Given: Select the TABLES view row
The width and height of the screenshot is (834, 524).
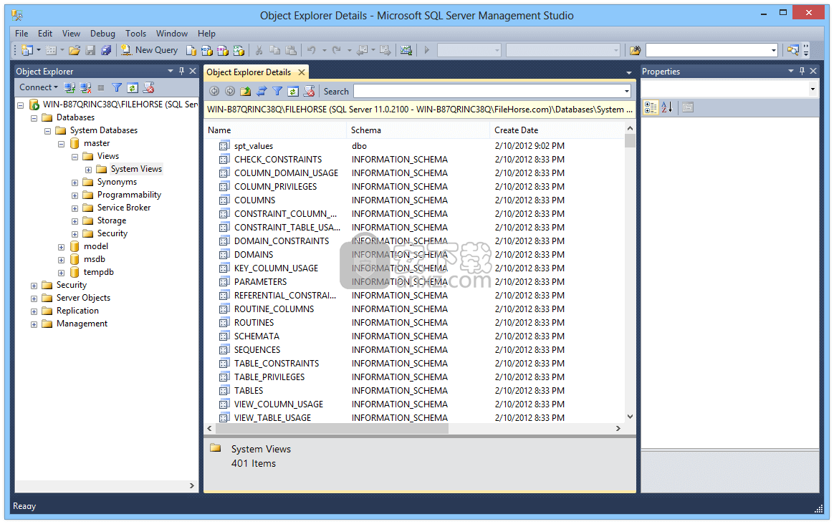Looking at the screenshot, I should pos(415,391).
